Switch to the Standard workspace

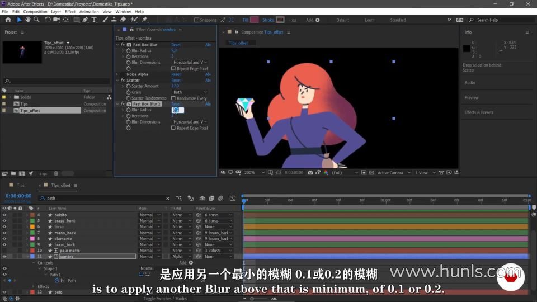[398, 20]
